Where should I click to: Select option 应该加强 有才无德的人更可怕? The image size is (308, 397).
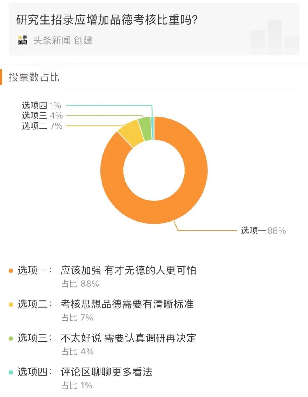[128, 270]
